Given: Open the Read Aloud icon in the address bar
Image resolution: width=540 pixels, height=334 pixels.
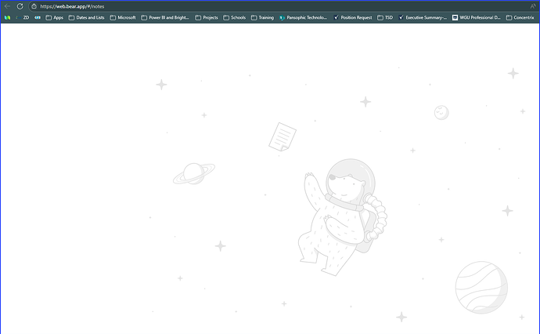Looking at the screenshot, I should click(533, 6).
